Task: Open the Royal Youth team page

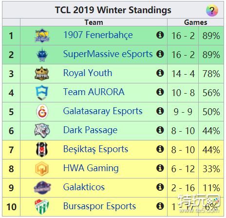Action: [x=88, y=73]
